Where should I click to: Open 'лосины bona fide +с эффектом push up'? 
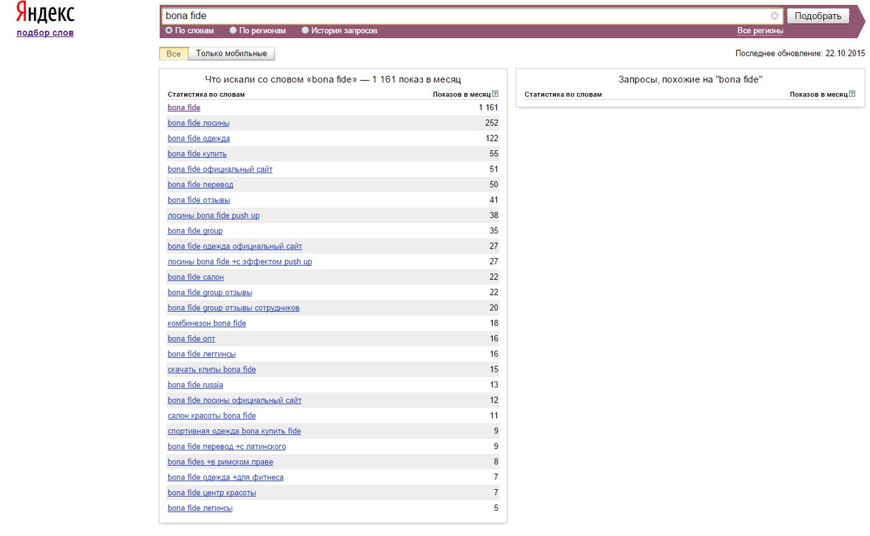coord(240,262)
